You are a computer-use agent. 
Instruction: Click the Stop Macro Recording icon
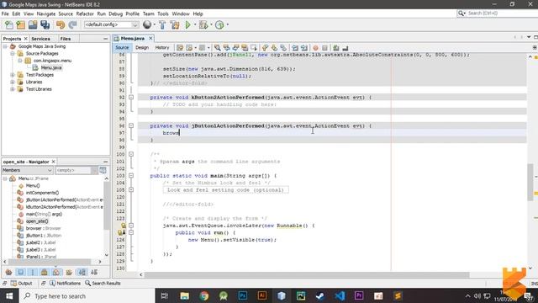click(x=324, y=48)
